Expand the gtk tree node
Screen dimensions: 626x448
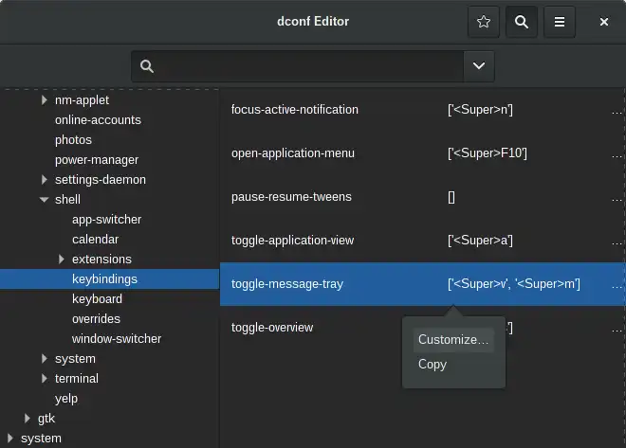coord(27,418)
